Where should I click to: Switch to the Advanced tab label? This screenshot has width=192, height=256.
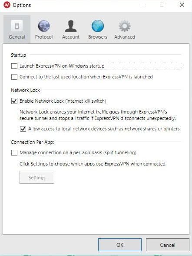(125, 37)
